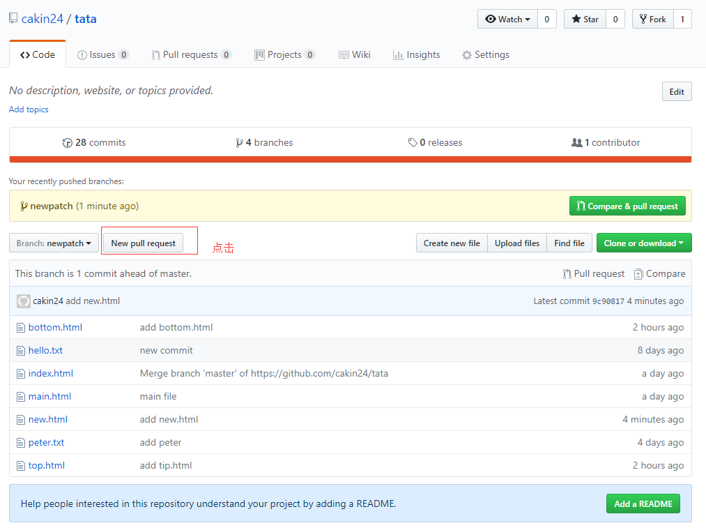This screenshot has height=530, width=706.
Task: Click the Add a README button
Action: coord(643,503)
